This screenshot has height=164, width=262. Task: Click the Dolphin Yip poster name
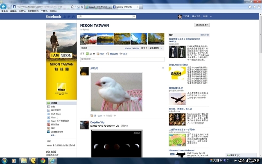tap(97, 122)
